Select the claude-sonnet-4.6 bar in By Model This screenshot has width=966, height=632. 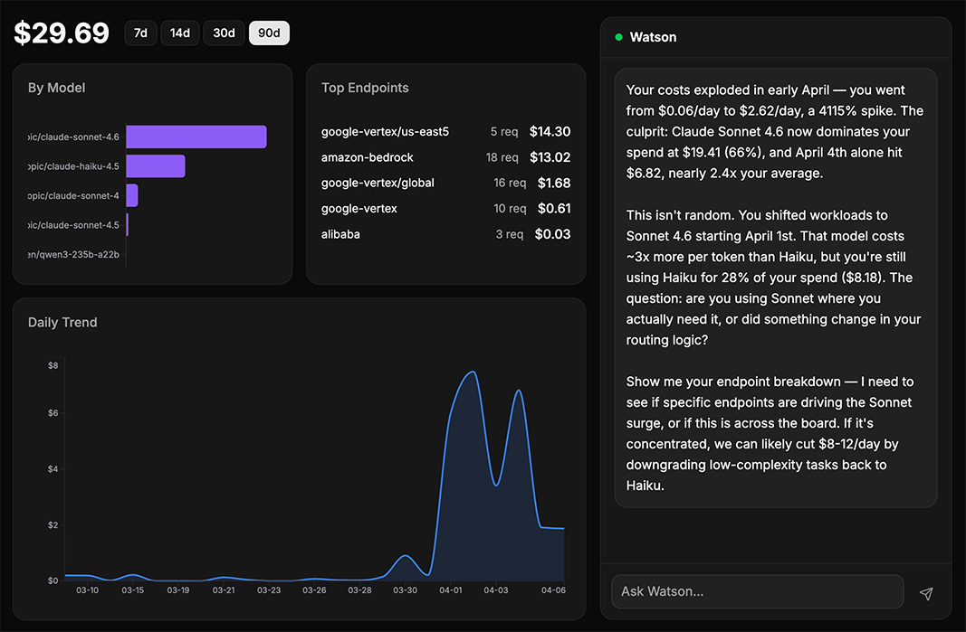tap(196, 137)
